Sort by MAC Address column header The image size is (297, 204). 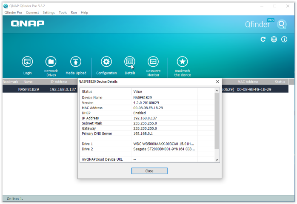coord(248,82)
